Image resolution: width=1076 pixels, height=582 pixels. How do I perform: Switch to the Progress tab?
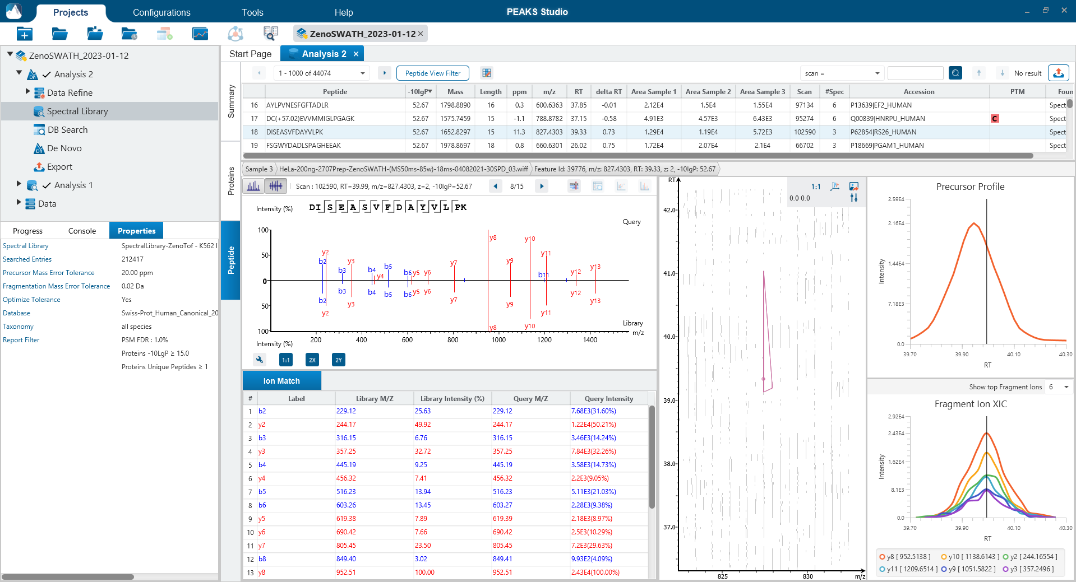(27, 231)
